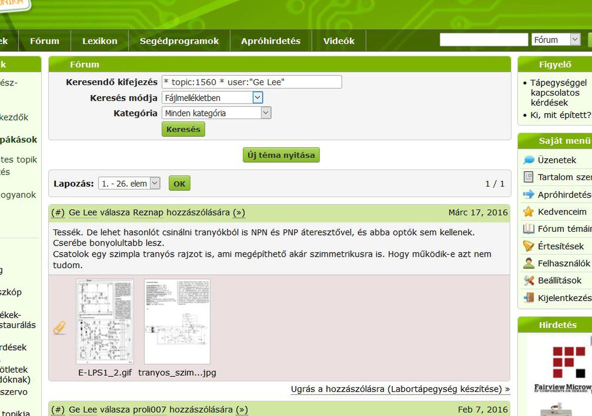The height and width of the screenshot is (416, 592).
Task: Open the (#) permalink of March 17 post
Action: pyautogui.click(x=58, y=213)
